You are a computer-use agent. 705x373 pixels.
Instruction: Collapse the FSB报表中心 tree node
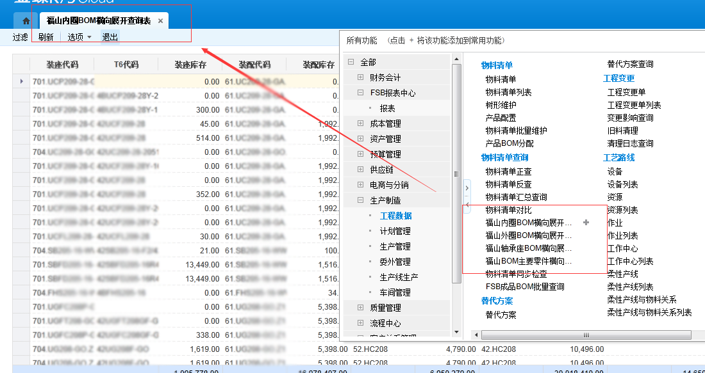click(360, 93)
